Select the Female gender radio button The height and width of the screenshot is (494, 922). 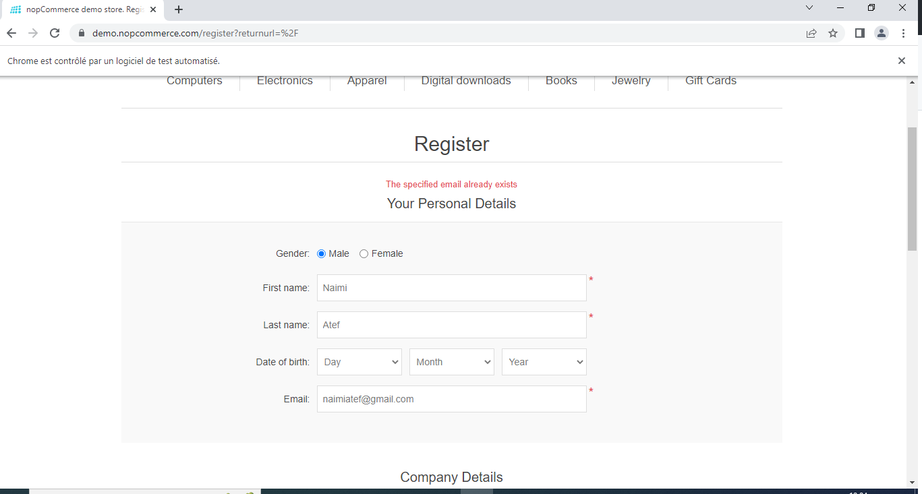364,253
